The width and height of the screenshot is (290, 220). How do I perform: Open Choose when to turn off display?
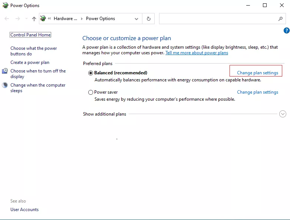[38, 74]
